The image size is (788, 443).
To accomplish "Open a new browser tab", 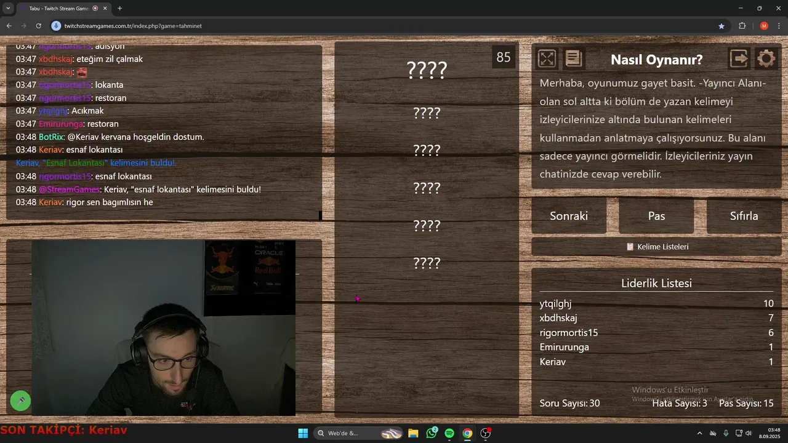I will point(119,9).
